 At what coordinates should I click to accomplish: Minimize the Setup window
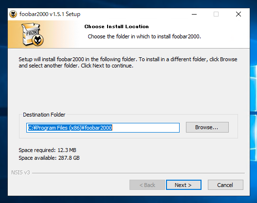pos(194,14)
